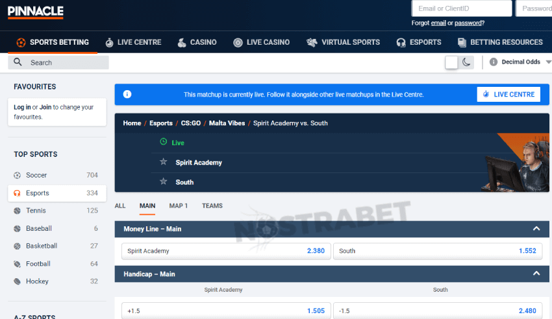Click the Betting Resources document icon
Screen dimensions: 552x319
click(x=462, y=43)
